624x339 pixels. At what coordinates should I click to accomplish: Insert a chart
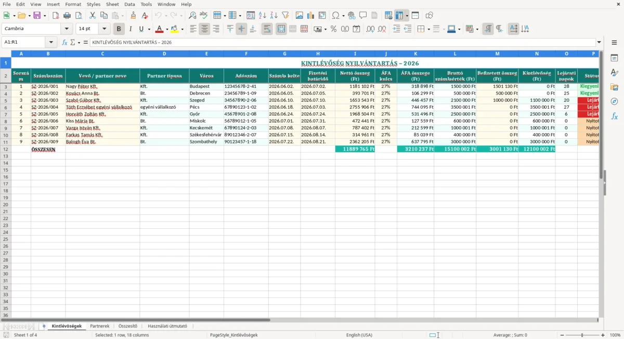point(311,16)
